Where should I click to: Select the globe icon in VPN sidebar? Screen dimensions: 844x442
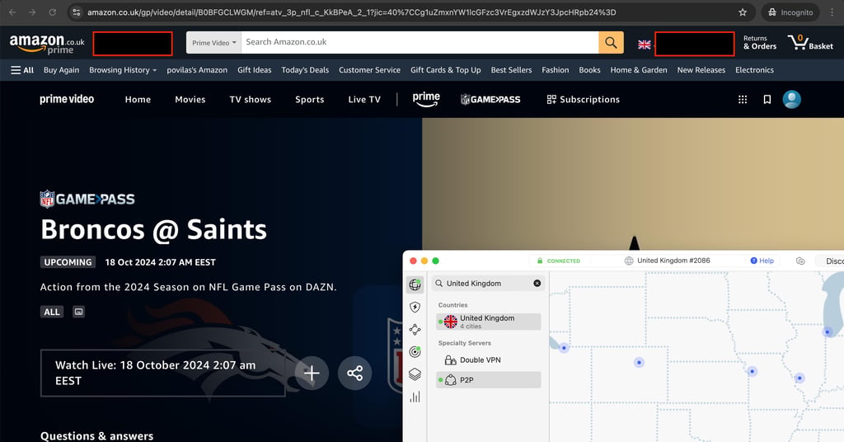pos(415,284)
